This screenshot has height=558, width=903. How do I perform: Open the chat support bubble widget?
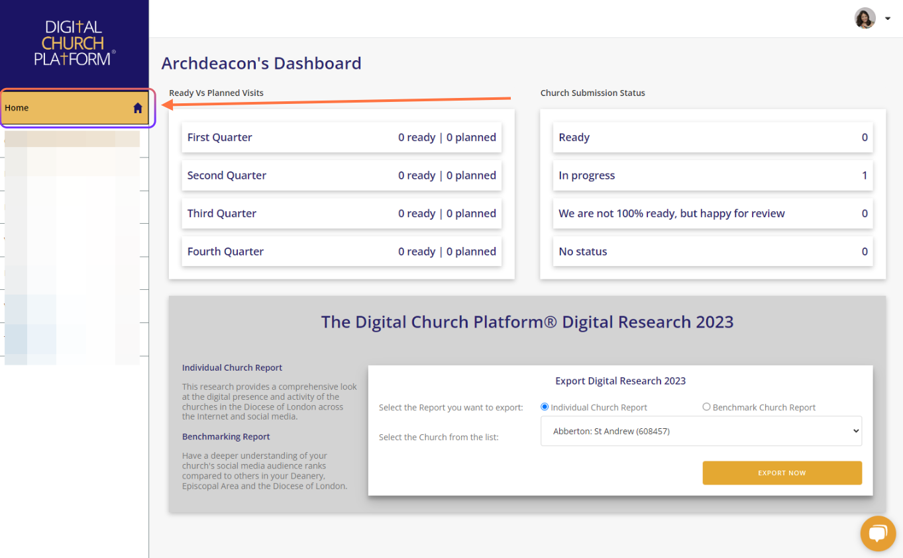pos(878,534)
